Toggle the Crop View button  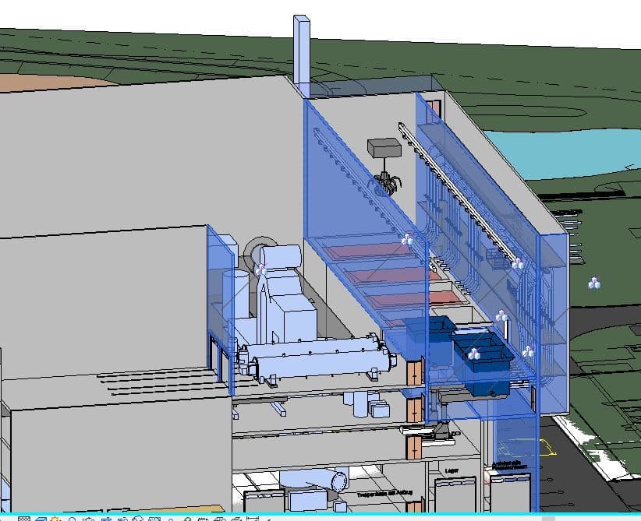105,519
